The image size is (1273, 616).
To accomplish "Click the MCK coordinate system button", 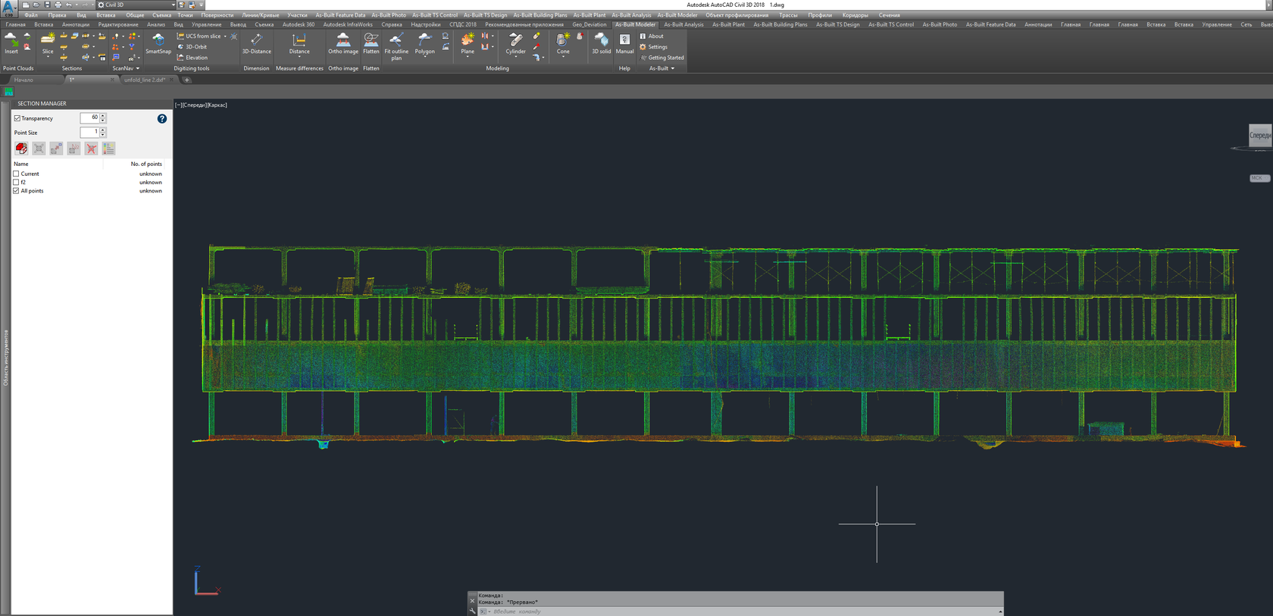I will 1259,178.
